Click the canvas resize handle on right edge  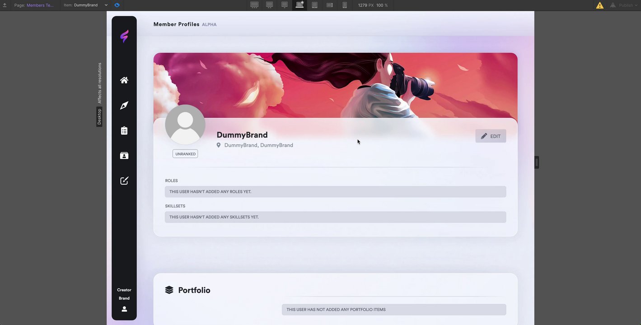coord(537,162)
